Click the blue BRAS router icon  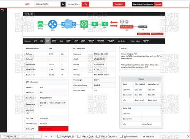pyautogui.click(x=53, y=24)
